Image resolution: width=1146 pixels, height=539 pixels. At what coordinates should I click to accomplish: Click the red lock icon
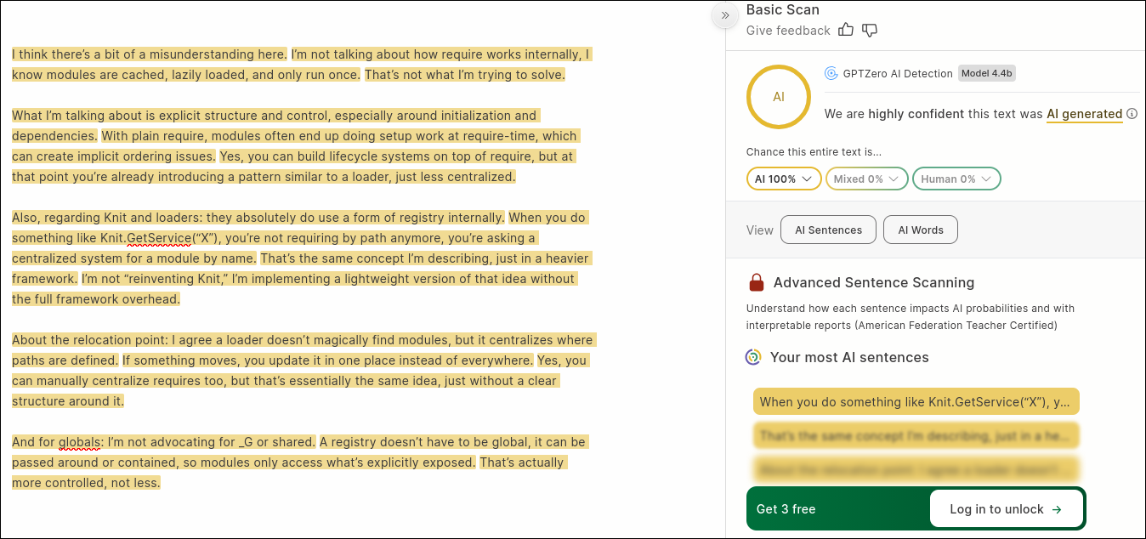pos(756,282)
